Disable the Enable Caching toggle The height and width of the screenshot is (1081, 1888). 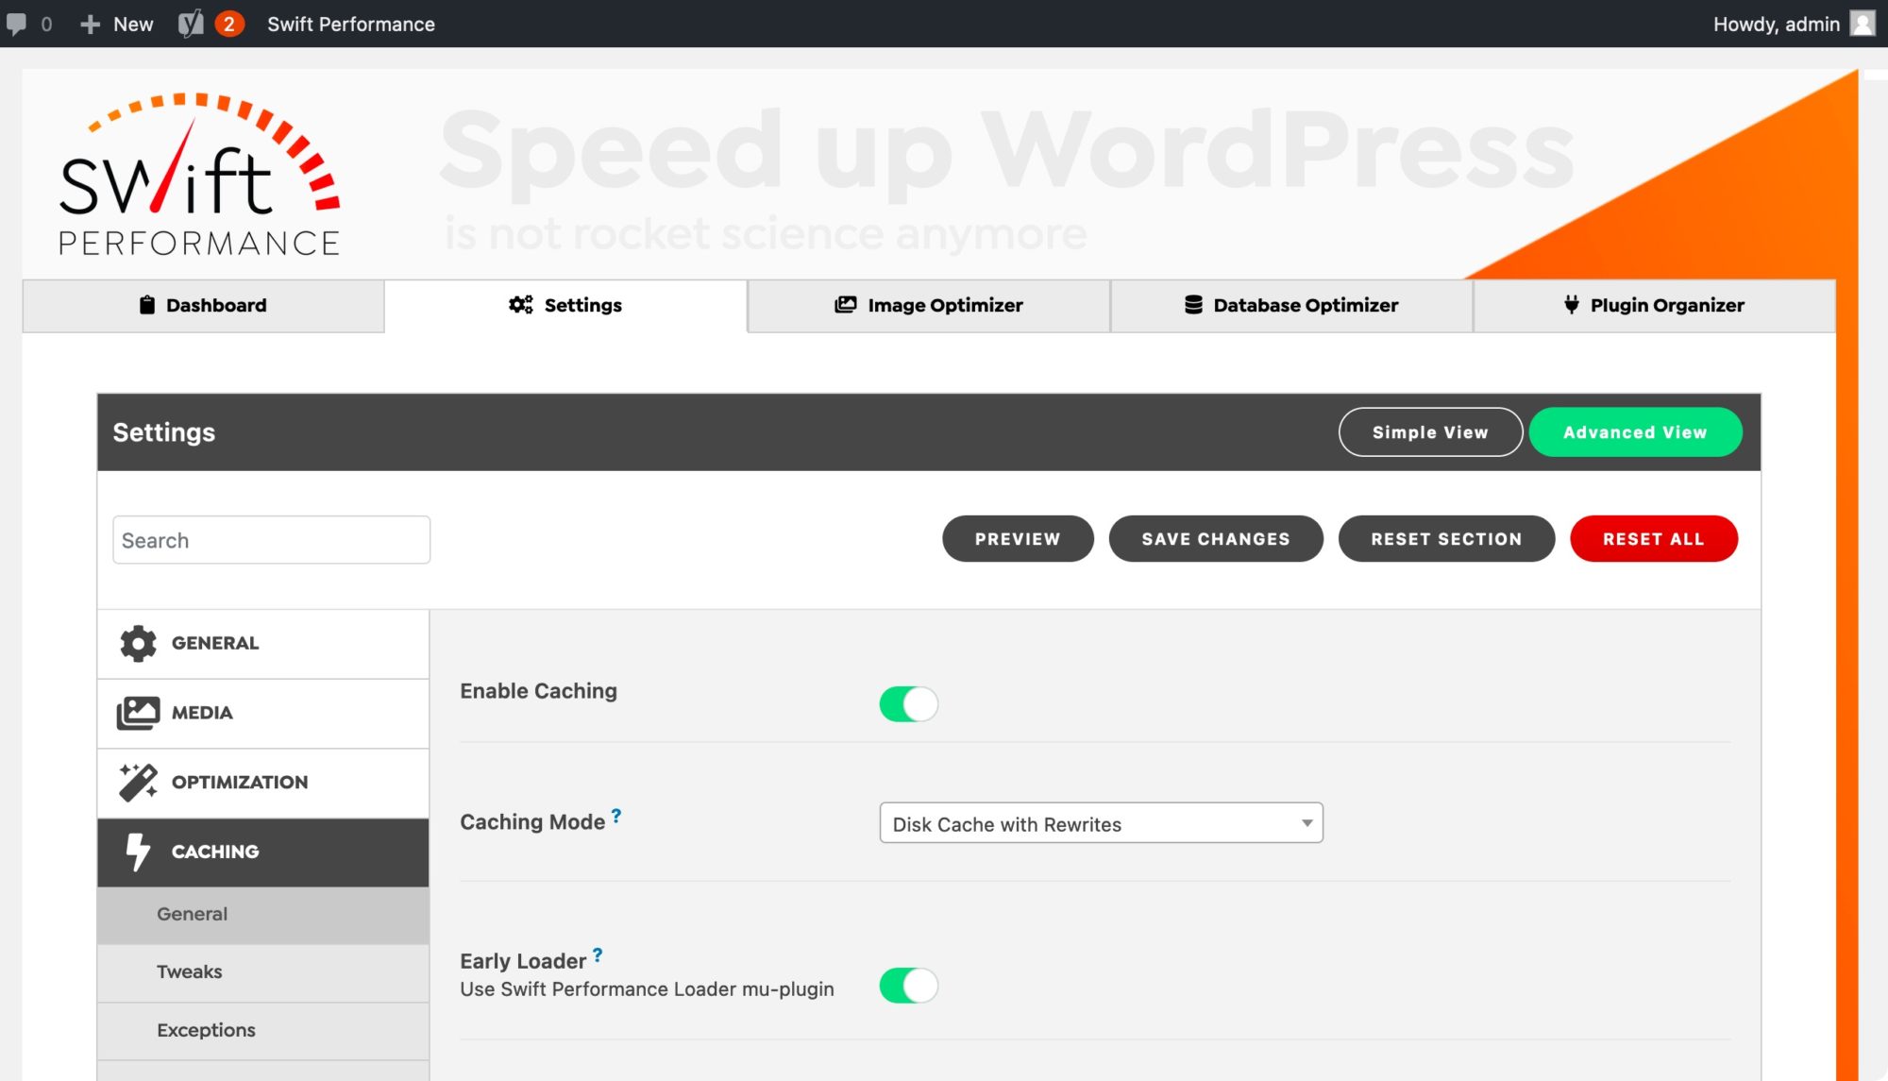(908, 703)
